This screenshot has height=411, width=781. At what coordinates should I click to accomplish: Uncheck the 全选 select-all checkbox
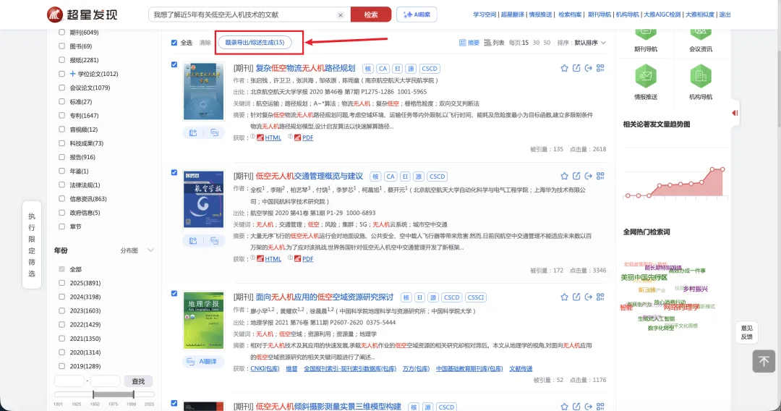click(174, 43)
